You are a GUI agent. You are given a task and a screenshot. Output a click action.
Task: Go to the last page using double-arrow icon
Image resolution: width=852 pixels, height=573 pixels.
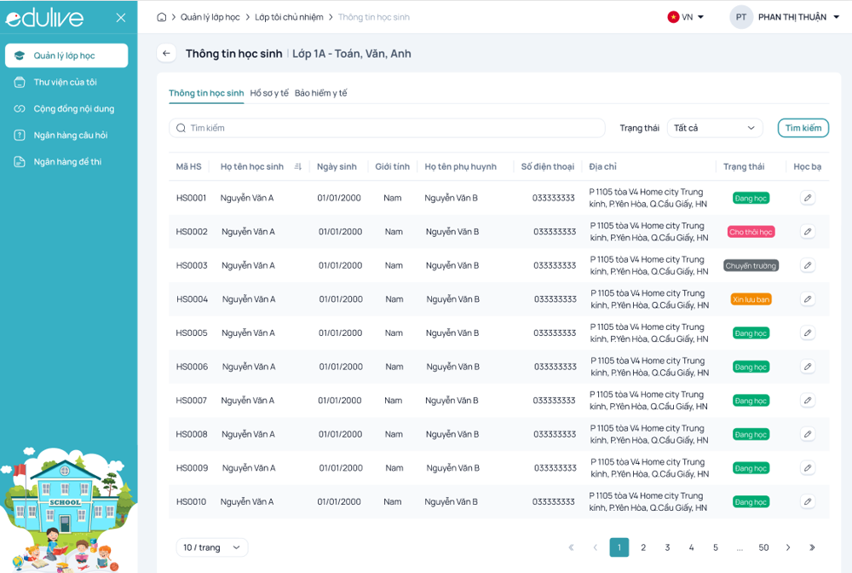[812, 547]
